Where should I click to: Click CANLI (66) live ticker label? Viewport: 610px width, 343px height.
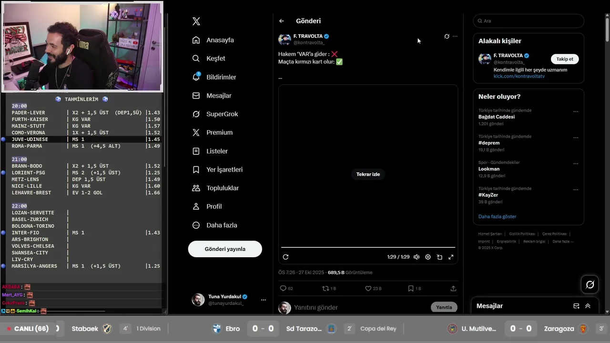point(28,329)
